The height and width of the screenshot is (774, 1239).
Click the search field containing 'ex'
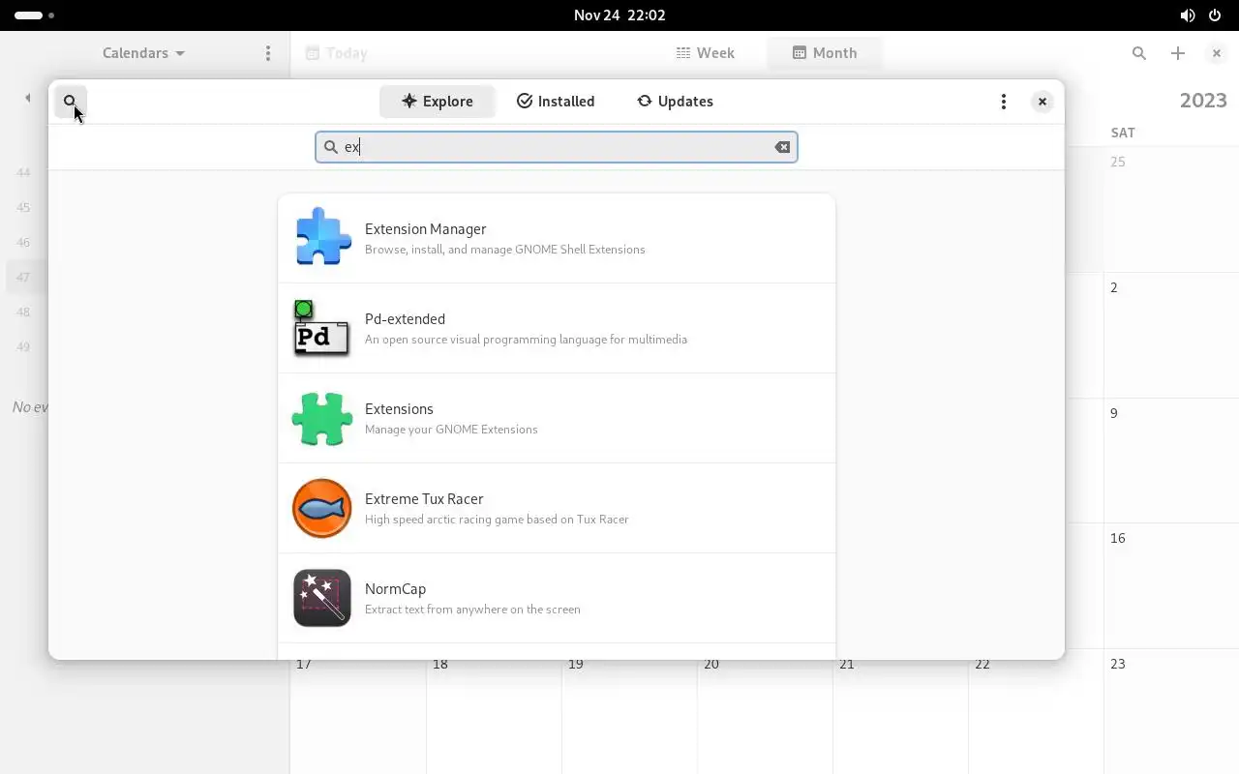(557, 147)
